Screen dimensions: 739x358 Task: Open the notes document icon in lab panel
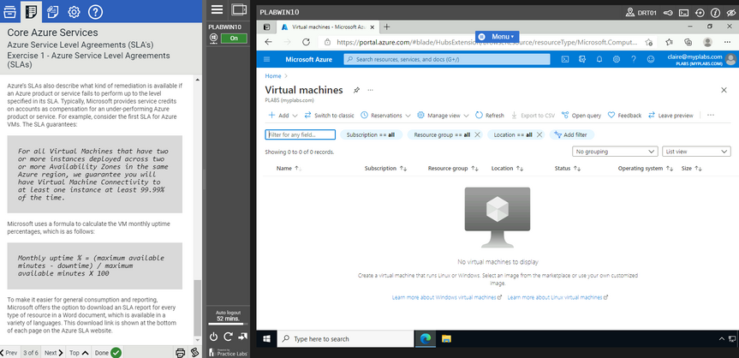click(53, 11)
